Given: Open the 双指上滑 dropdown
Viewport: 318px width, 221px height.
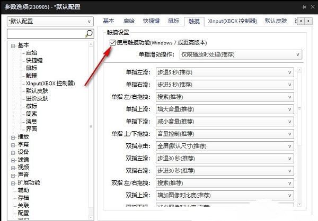Looking at the screenshot, I should click(225, 195).
